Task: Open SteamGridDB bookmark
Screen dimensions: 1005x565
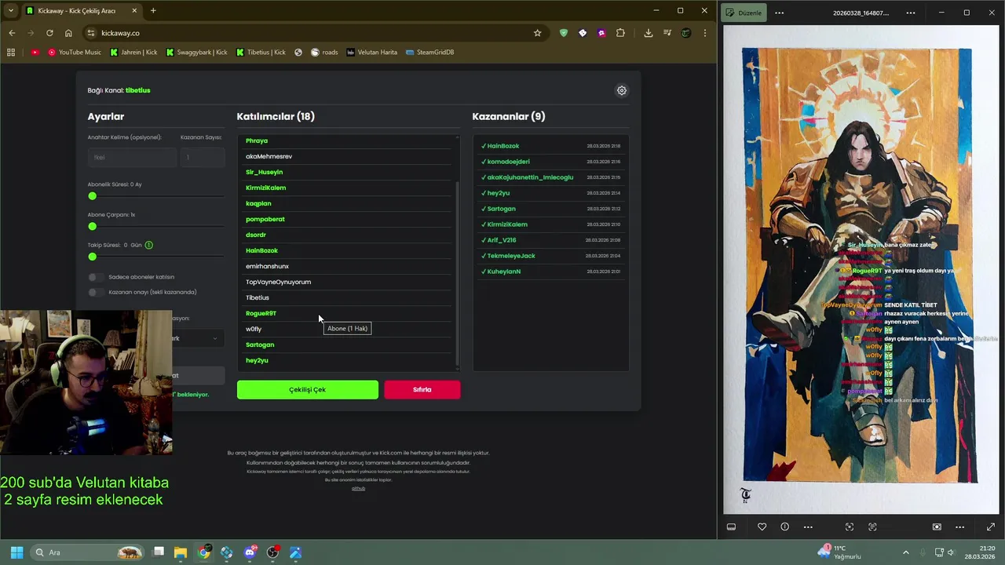Action: [x=429, y=52]
